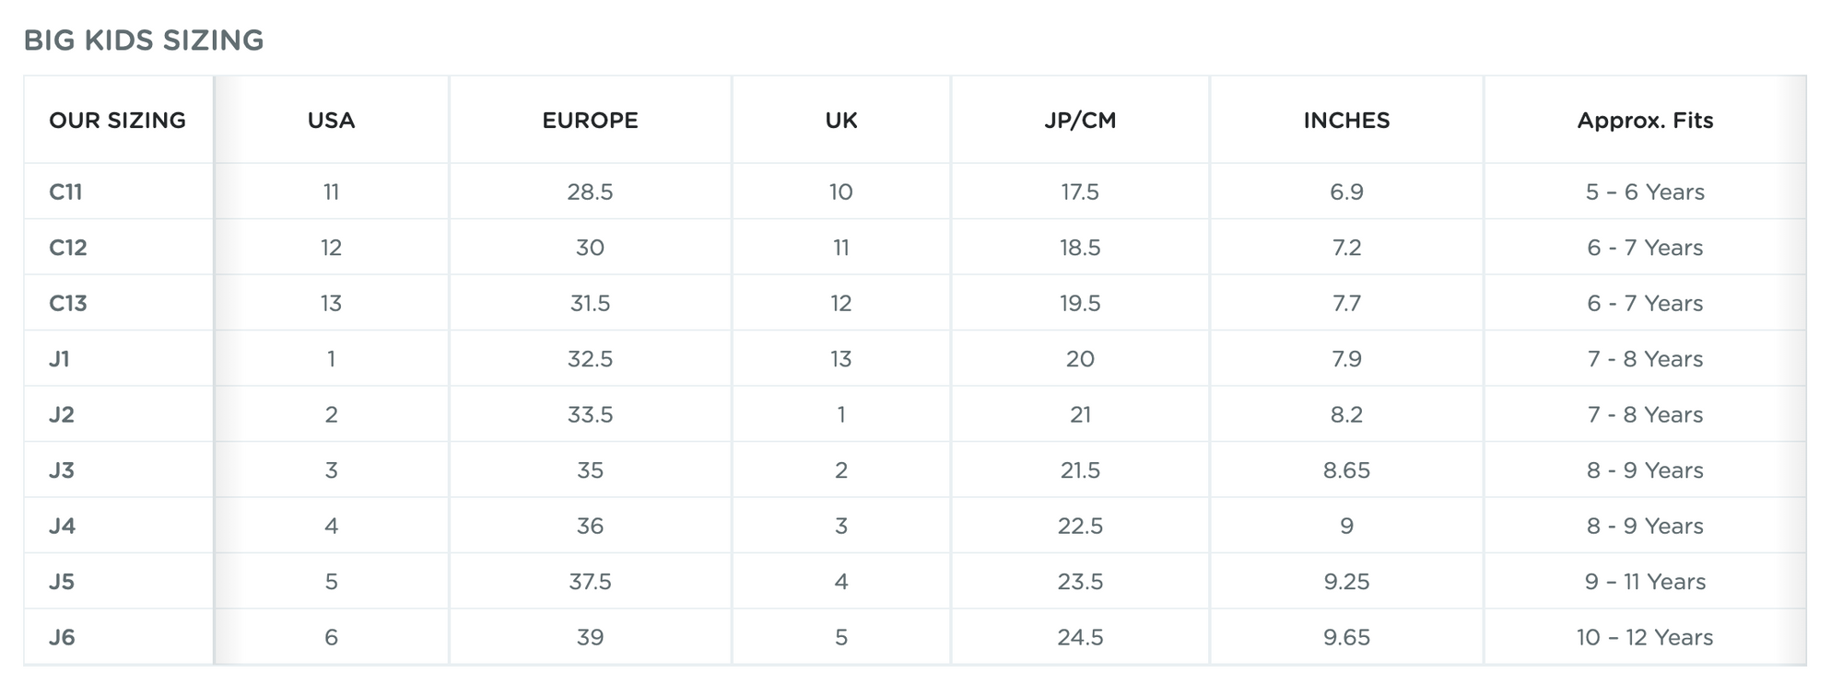Click the Europe value 28.5
Screen dimensions: 1843x684
click(590, 192)
